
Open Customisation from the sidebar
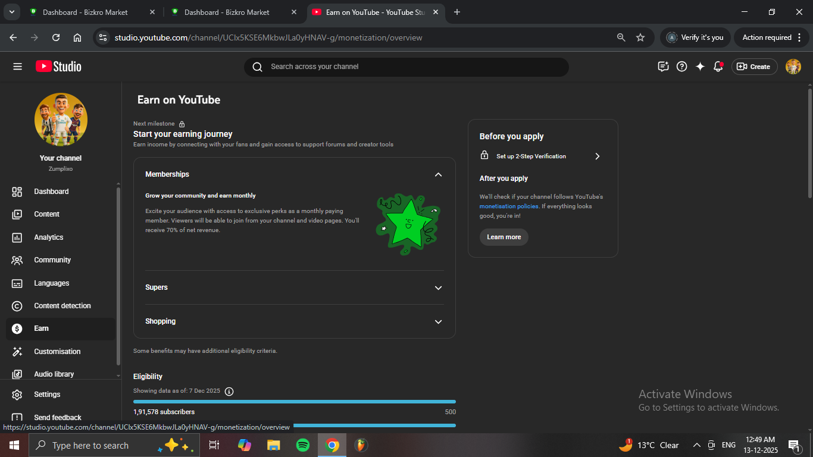tap(57, 352)
